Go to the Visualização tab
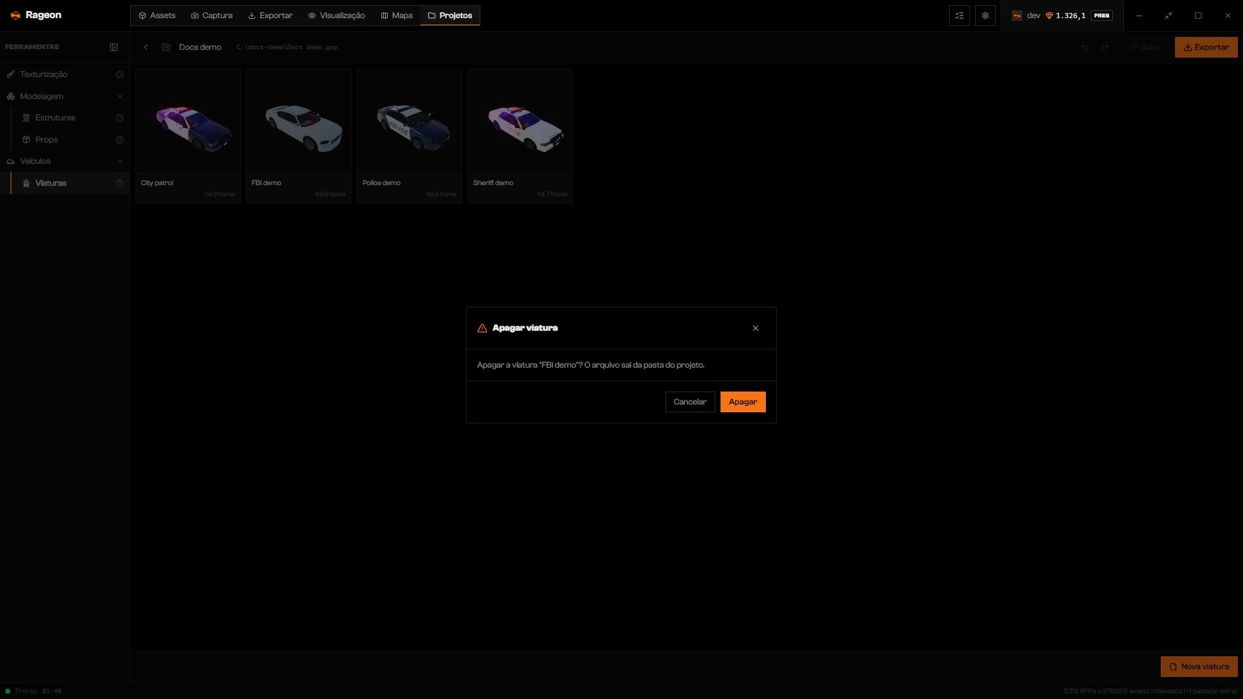 pos(337,16)
